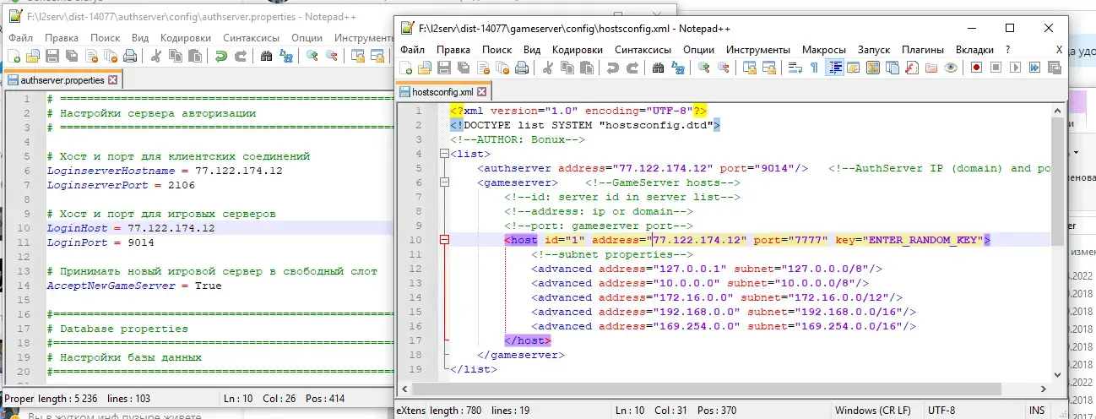Click Zoom In icon in hostsconfig.xml window
The image size is (1096, 419).
pos(704,68)
